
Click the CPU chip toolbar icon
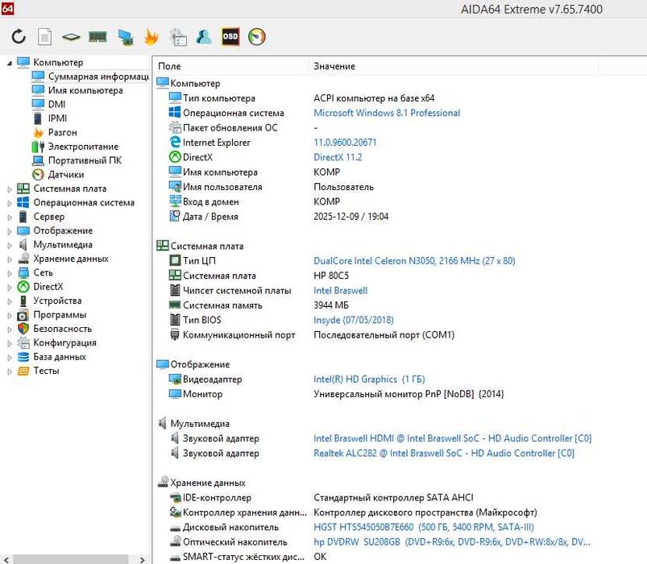71,38
